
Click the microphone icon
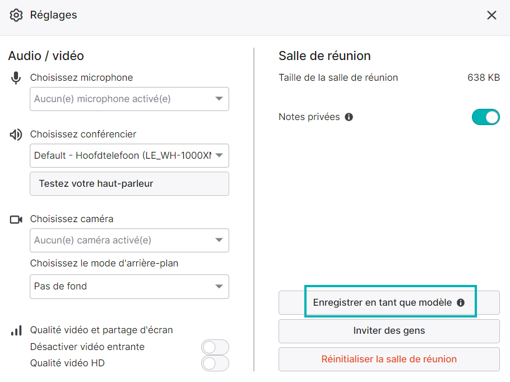point(16,78)
